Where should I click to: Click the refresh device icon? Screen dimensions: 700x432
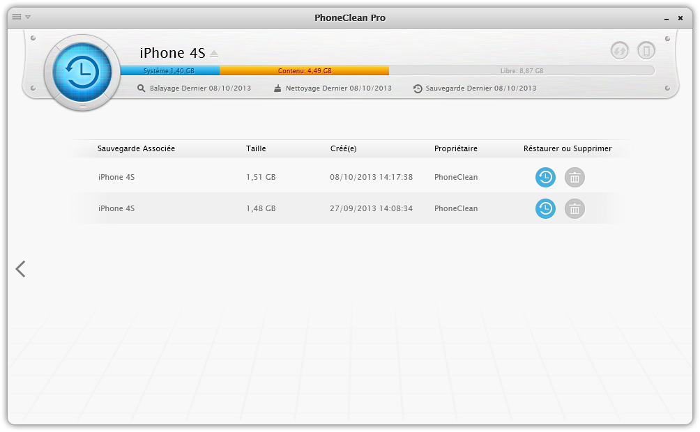620,50
